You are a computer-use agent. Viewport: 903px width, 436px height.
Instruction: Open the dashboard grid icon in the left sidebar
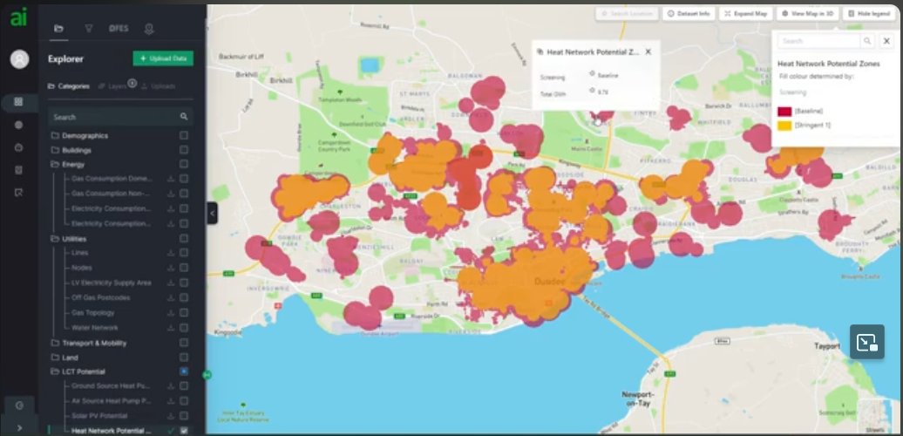[19, 102]
